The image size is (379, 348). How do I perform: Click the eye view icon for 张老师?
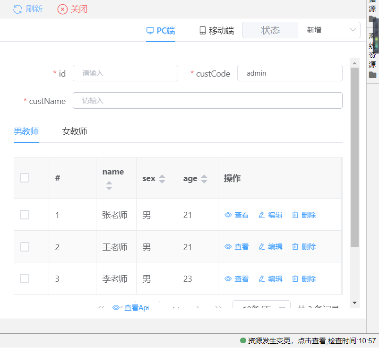[228, 215]
